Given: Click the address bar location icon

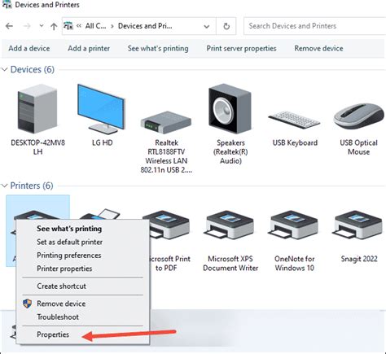Looking at the screenshot, I should point(68,26).
